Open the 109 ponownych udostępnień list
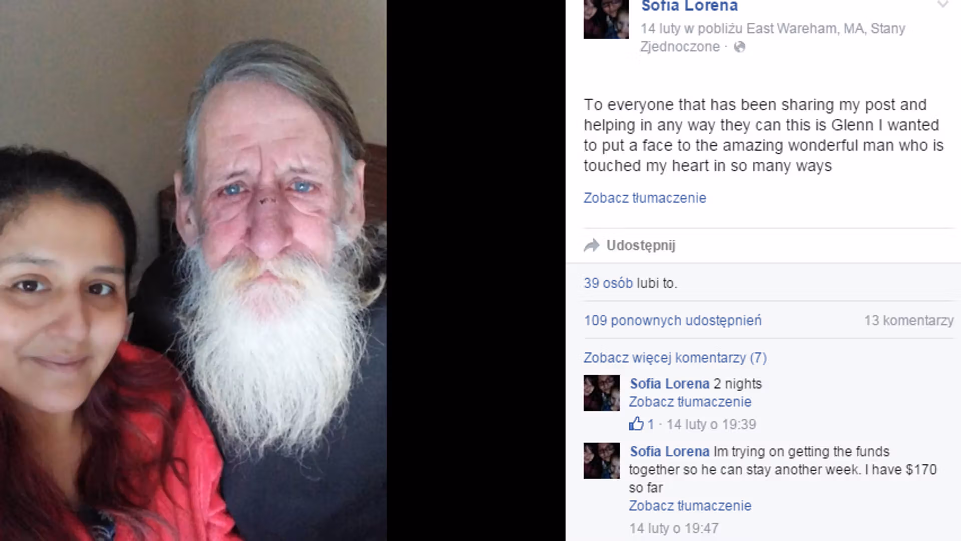 (673, 321)
